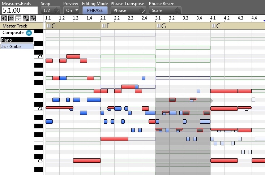Select the Jazz Guitar track
This screenshot has width=265, height=175.
coord(17,47)
